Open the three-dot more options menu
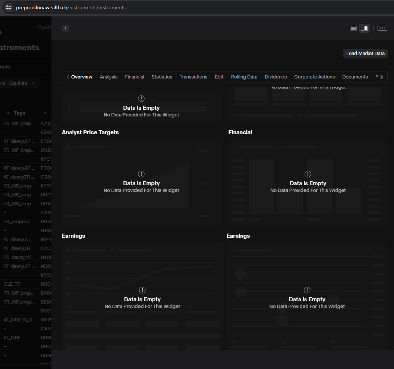Viewport: 394px width, 369px height. pyautogui.click(x=382, y=28)
